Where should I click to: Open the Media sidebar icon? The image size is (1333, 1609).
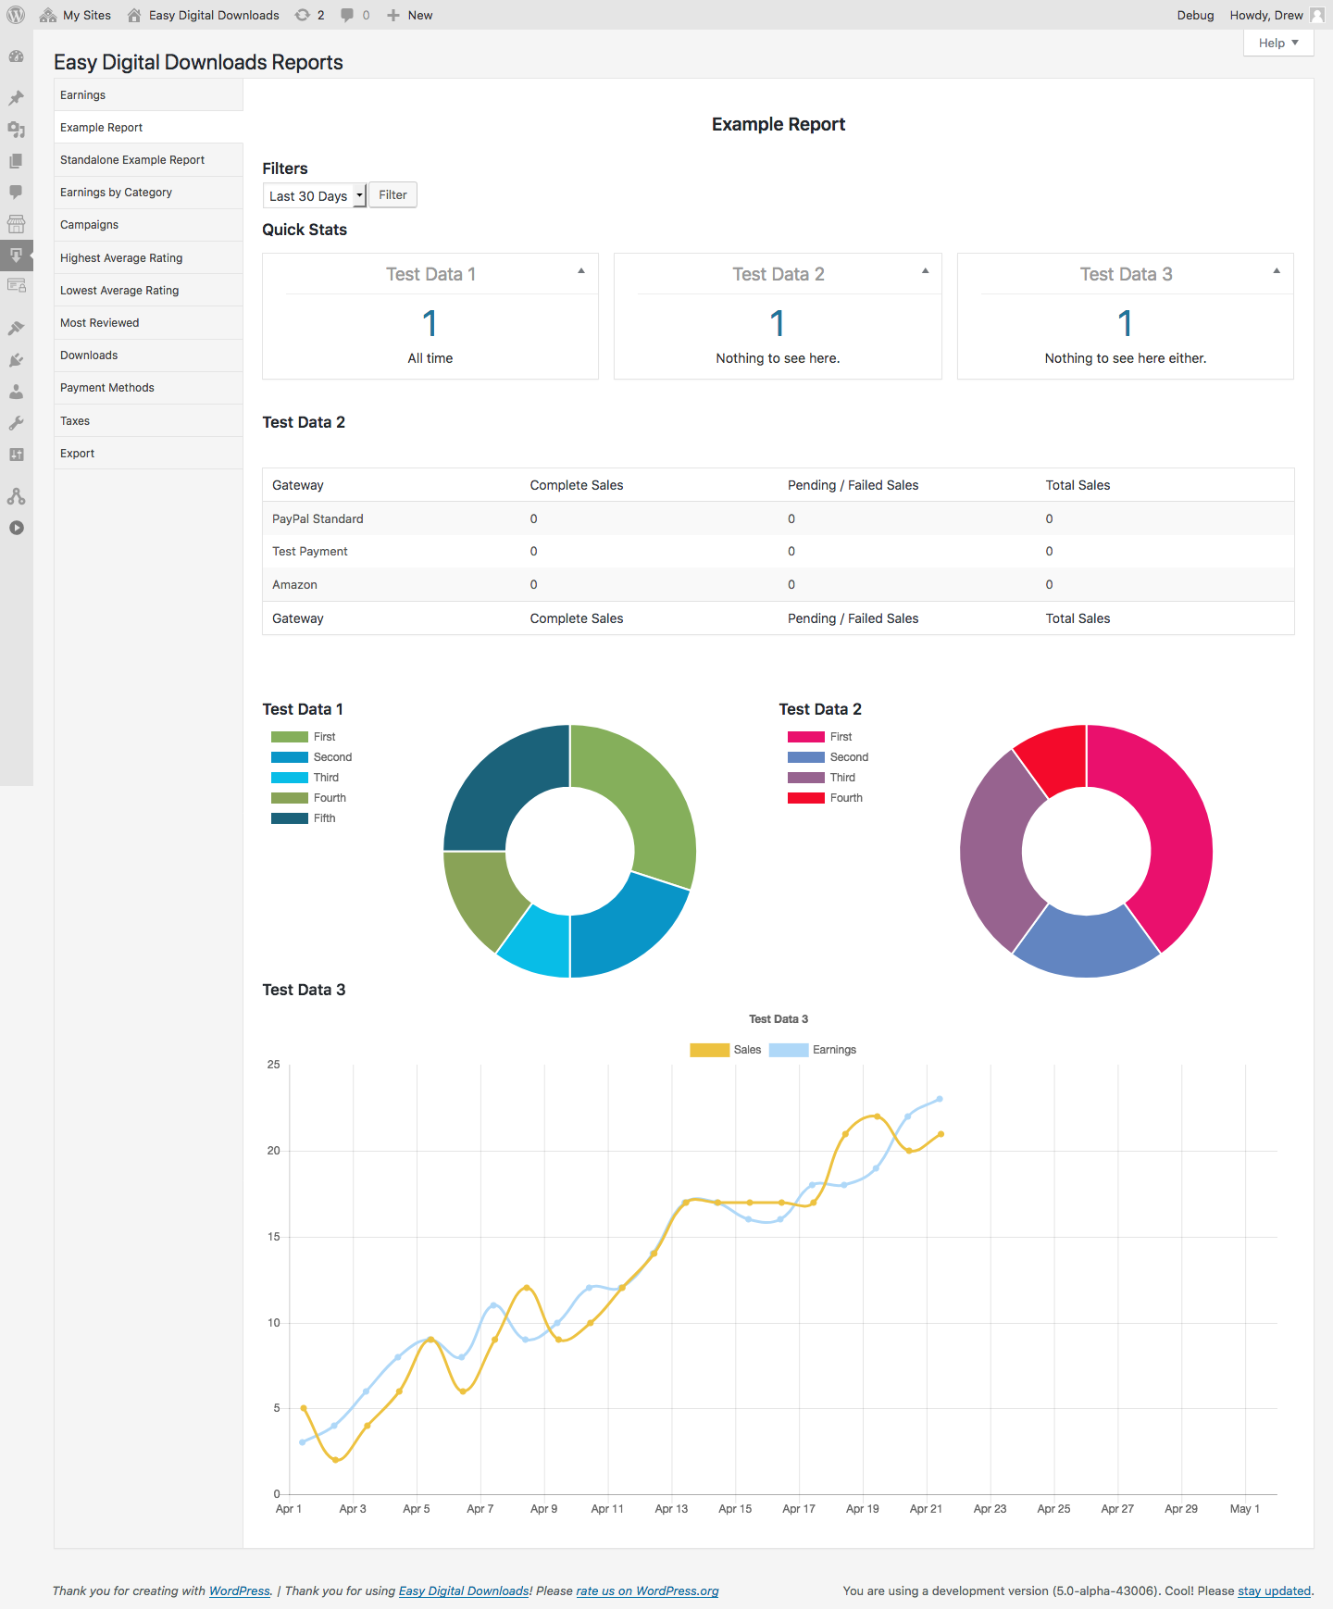click(16, 130)
